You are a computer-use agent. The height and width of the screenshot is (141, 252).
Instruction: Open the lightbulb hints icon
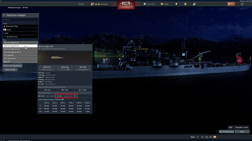(176, 4)
